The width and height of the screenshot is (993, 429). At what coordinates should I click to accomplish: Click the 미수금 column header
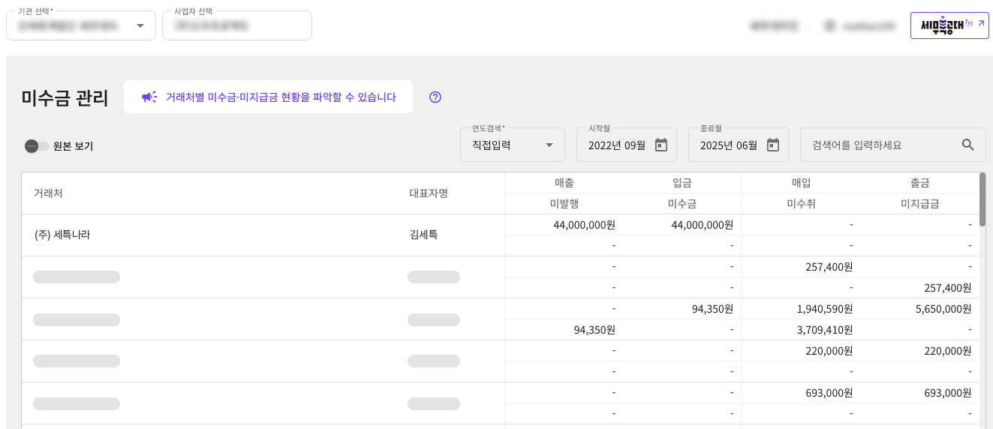pyautogui.click(x=682, y=204)
